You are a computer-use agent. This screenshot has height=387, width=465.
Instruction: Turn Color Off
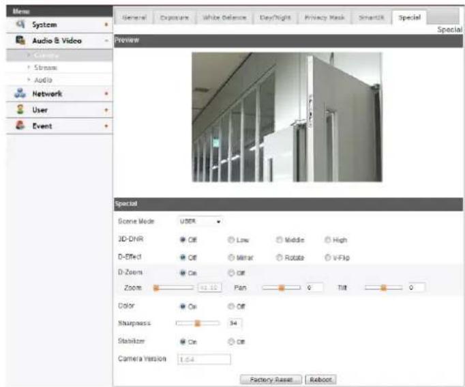pyautogui.click(x=231, y=306)
